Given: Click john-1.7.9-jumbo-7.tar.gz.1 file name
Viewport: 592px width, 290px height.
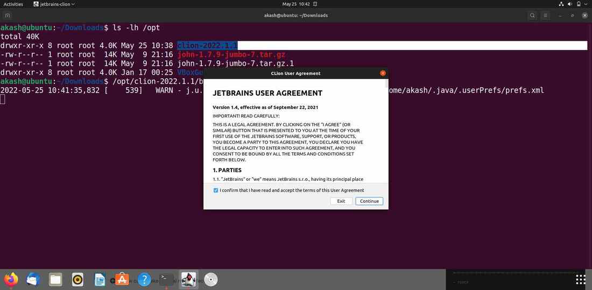Looking at the screenshot, I should pos(235,63).
